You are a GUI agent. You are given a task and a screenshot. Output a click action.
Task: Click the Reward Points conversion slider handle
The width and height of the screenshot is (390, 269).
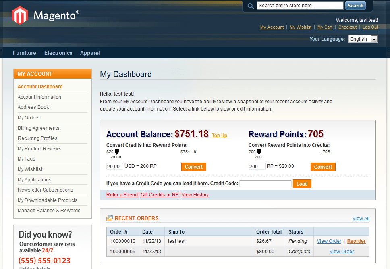click(259, 152)
